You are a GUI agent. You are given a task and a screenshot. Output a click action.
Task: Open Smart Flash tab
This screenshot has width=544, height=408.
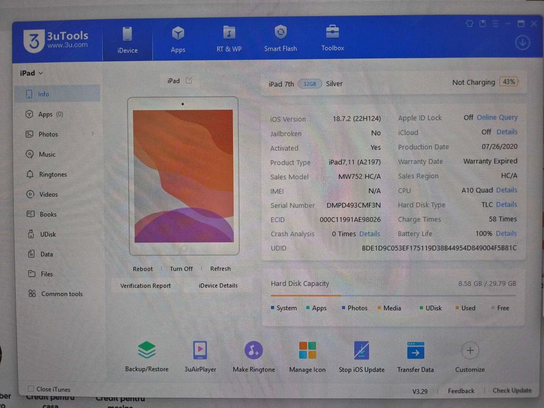[280, 38]
